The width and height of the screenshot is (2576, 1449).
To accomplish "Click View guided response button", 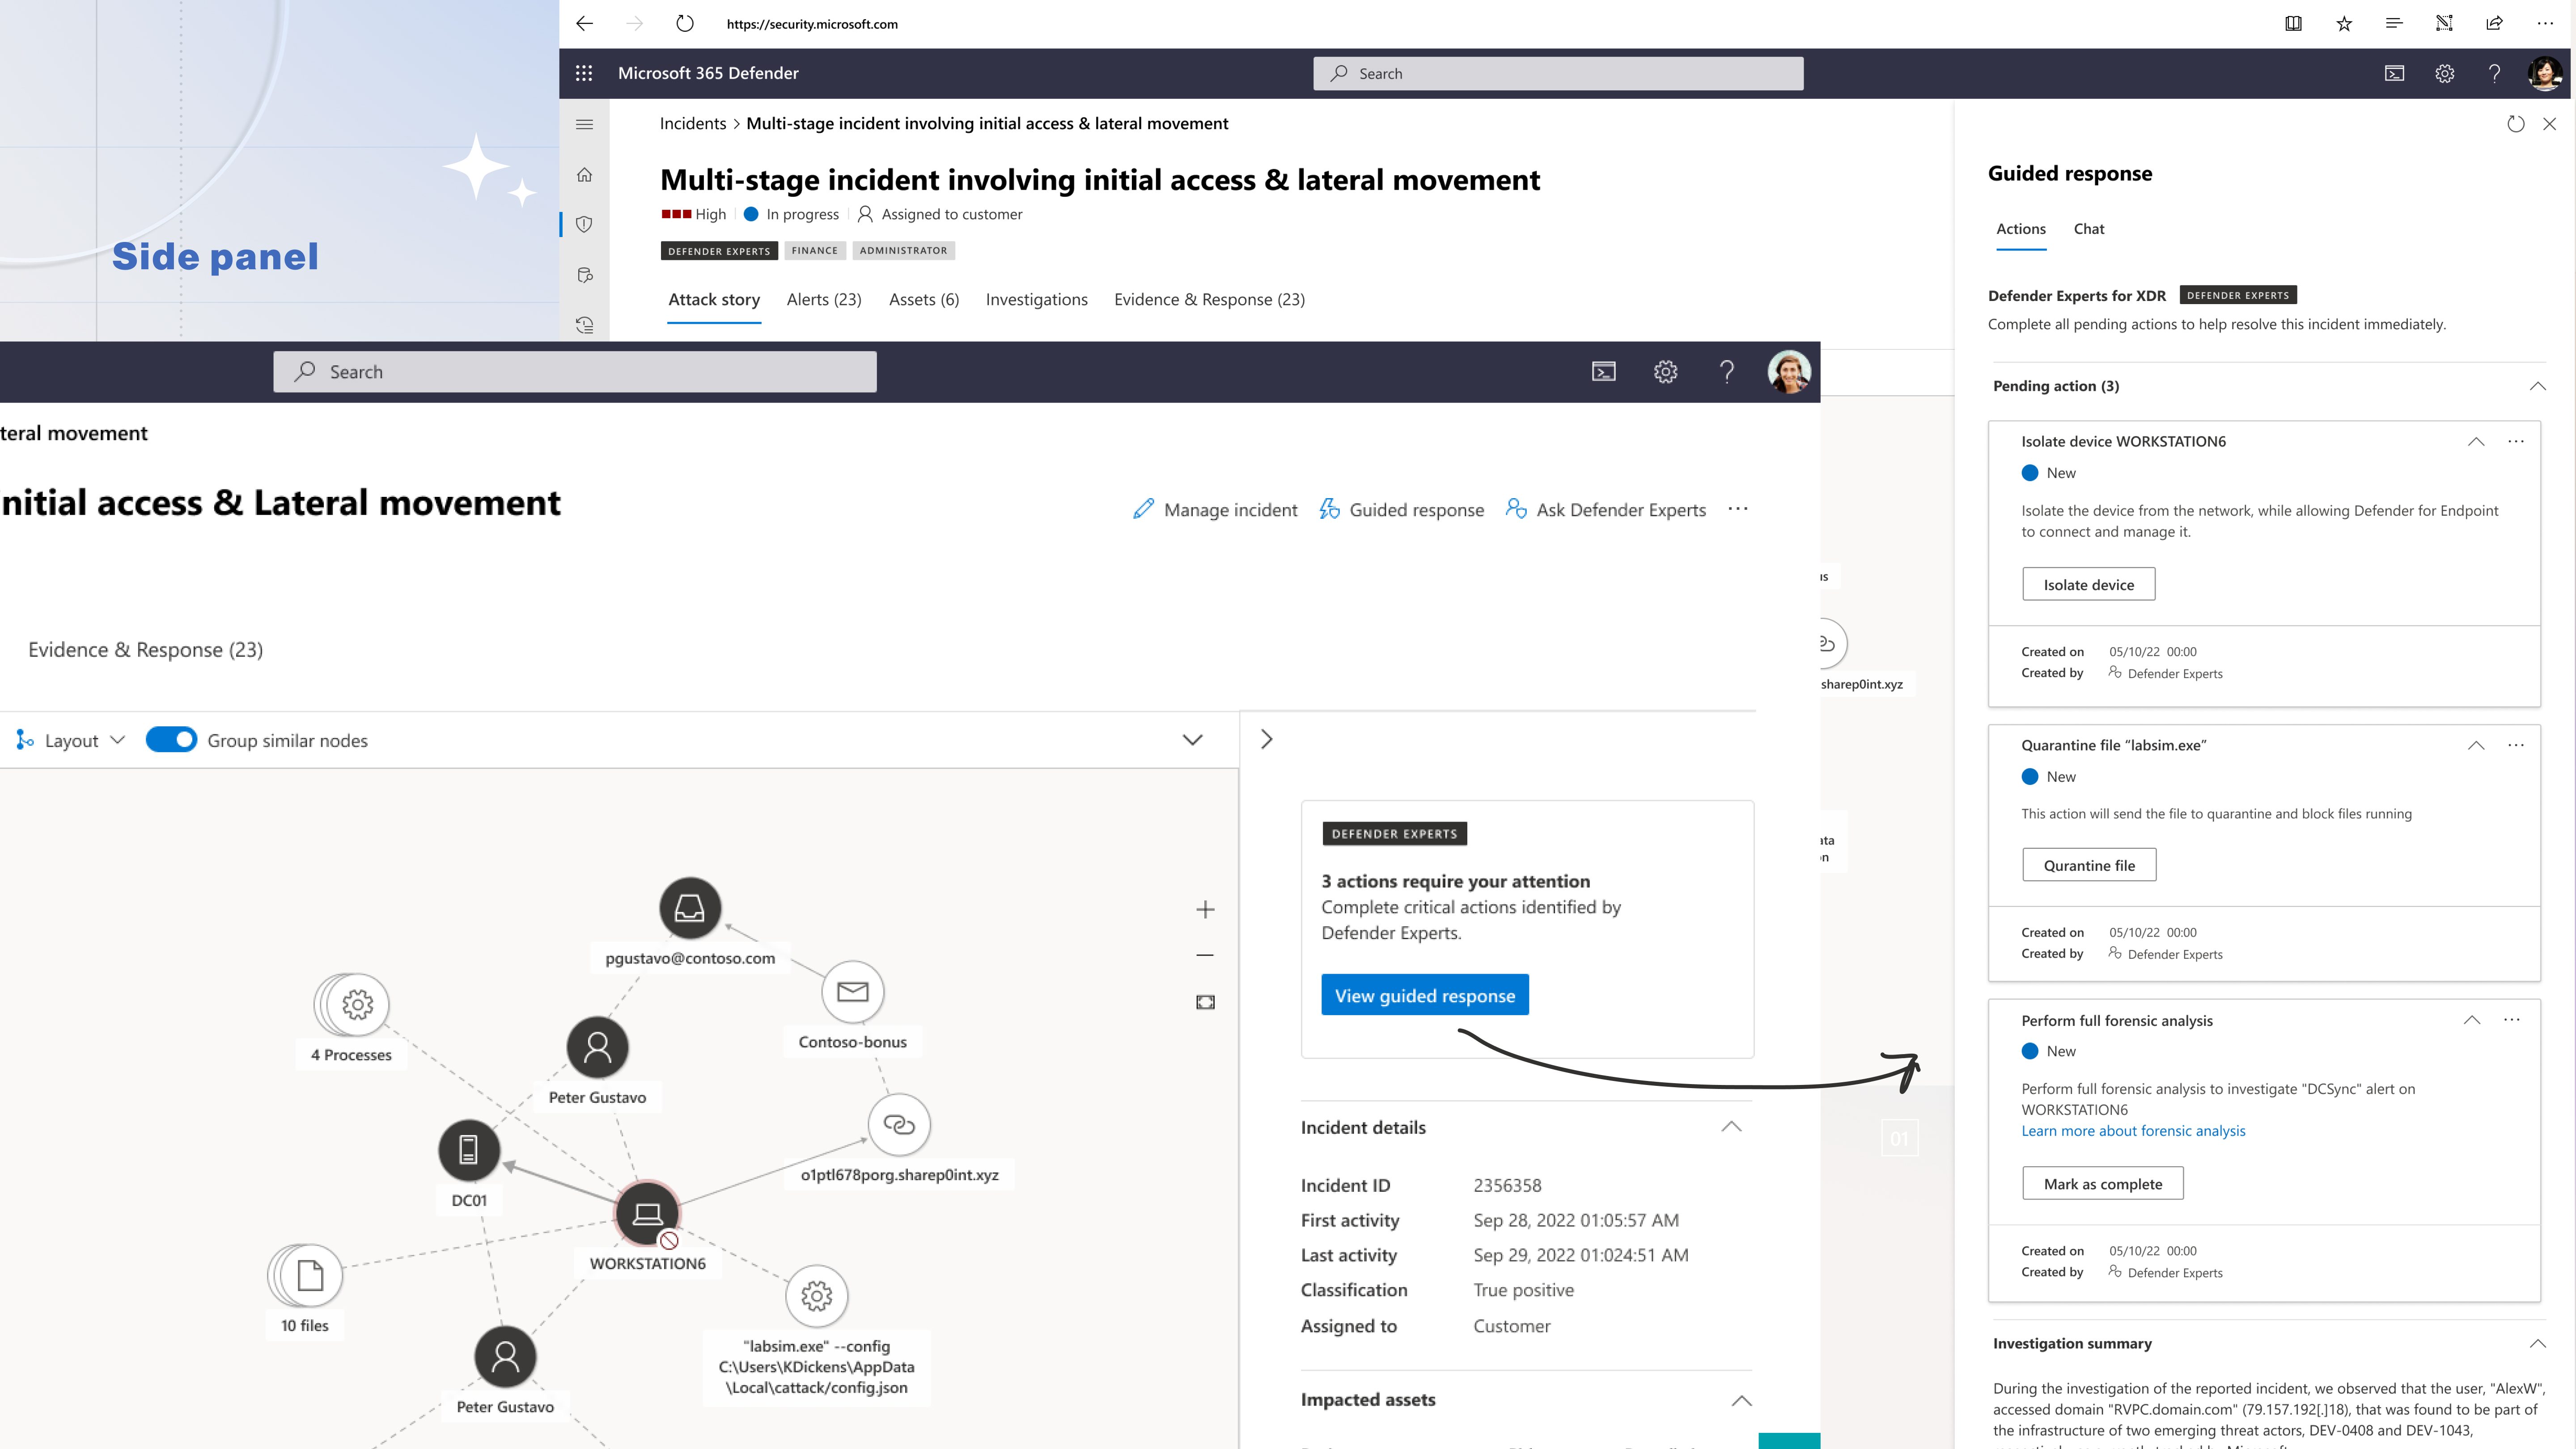I will click(1424, 995).
